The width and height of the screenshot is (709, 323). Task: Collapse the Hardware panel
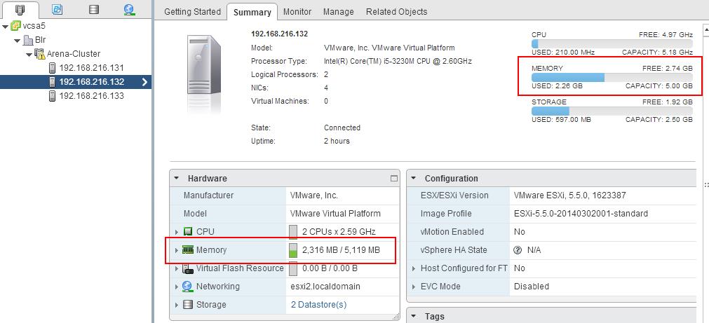[177, 179]
